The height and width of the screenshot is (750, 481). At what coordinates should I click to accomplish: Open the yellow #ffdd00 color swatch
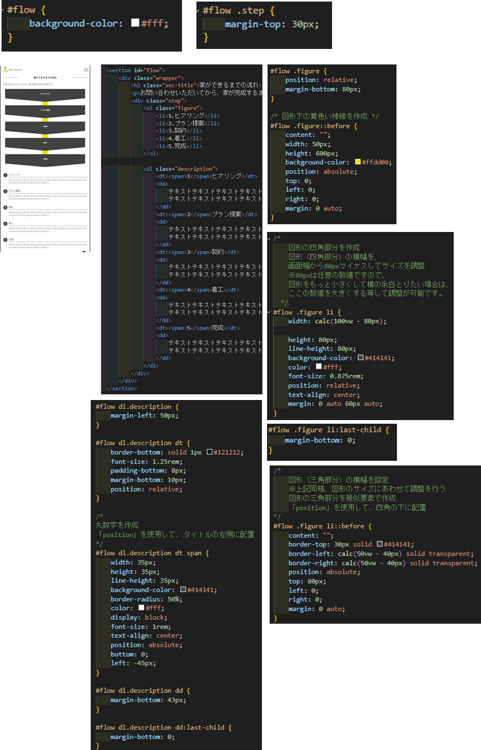tap(358, 162)
